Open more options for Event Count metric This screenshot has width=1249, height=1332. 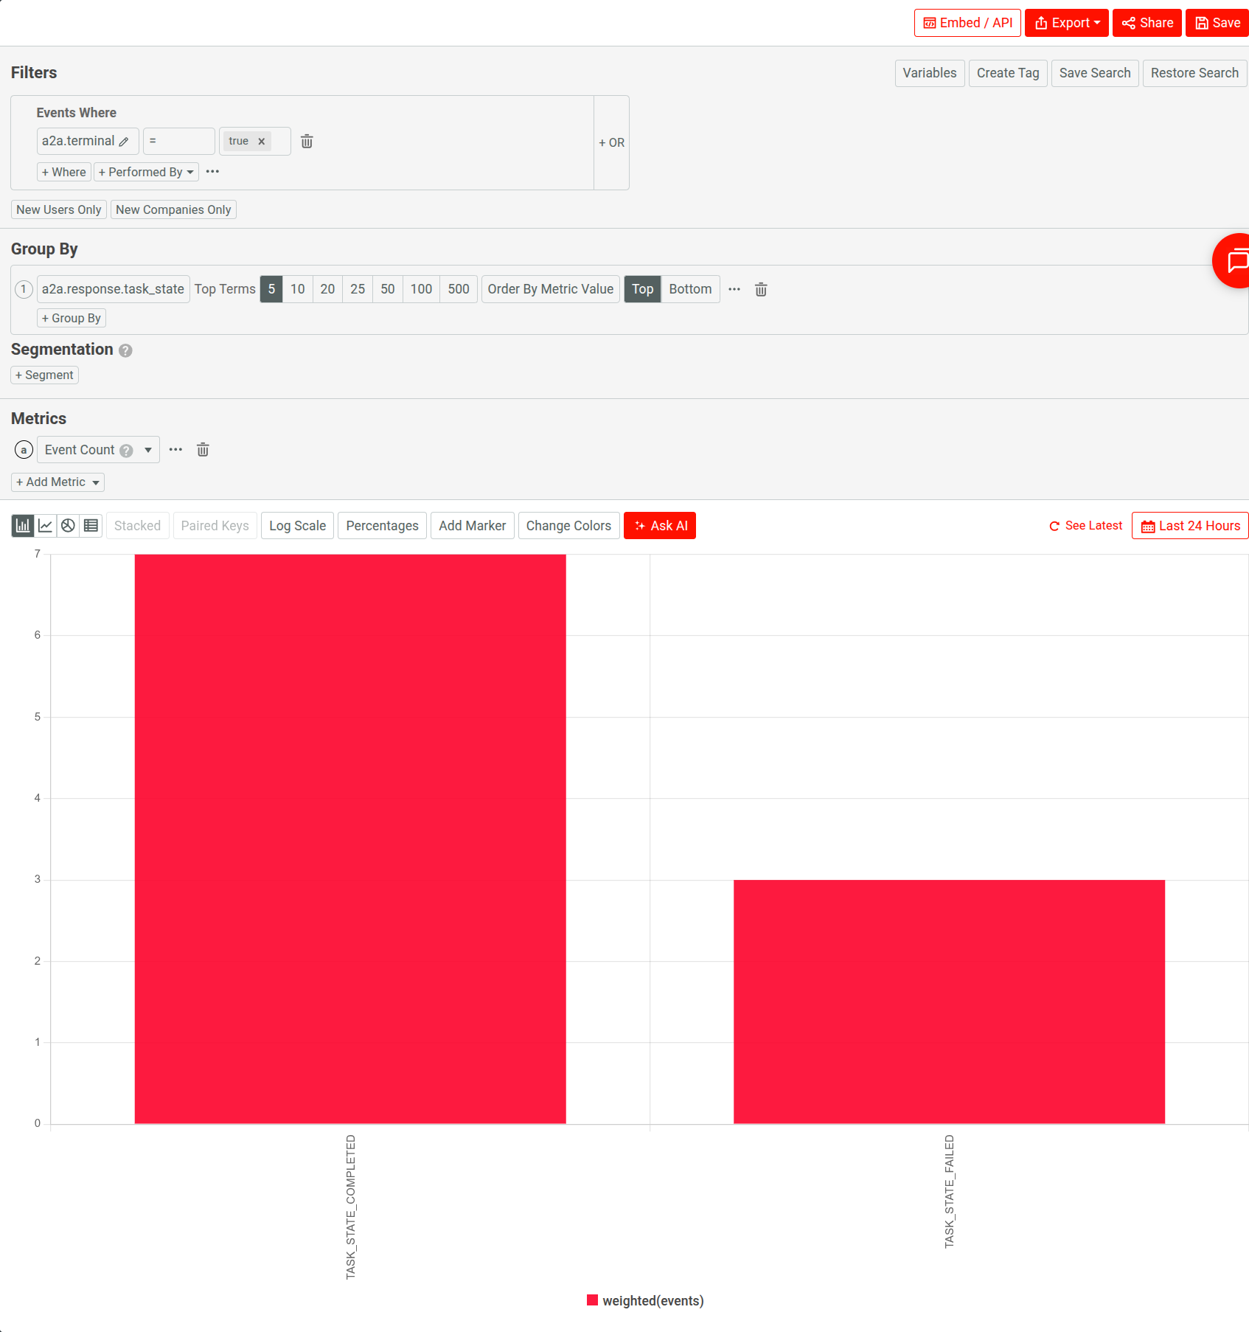[x=175, y=449]
